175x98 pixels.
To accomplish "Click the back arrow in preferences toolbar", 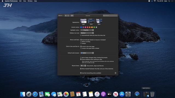I will pyautogui.click(x=66, y=16).
